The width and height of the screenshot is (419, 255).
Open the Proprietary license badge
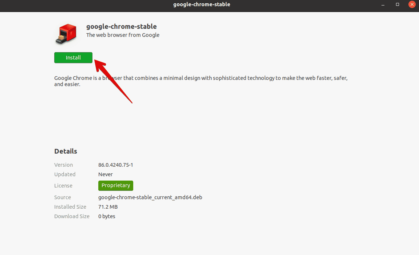[115, 185]
